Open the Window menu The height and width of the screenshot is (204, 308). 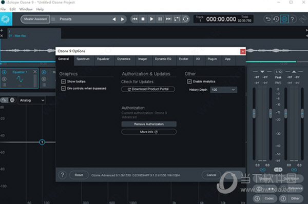point(26,9)
